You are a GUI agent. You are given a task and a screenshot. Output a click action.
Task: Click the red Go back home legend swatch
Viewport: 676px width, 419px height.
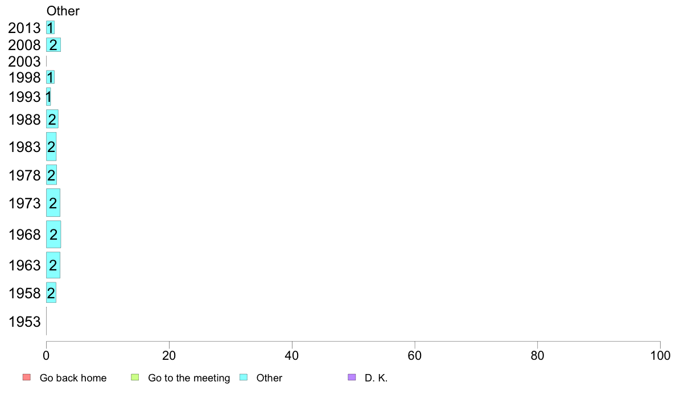pos(26,377)
